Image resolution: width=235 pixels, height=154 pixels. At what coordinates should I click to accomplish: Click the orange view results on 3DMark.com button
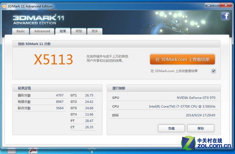pos(182,60)
